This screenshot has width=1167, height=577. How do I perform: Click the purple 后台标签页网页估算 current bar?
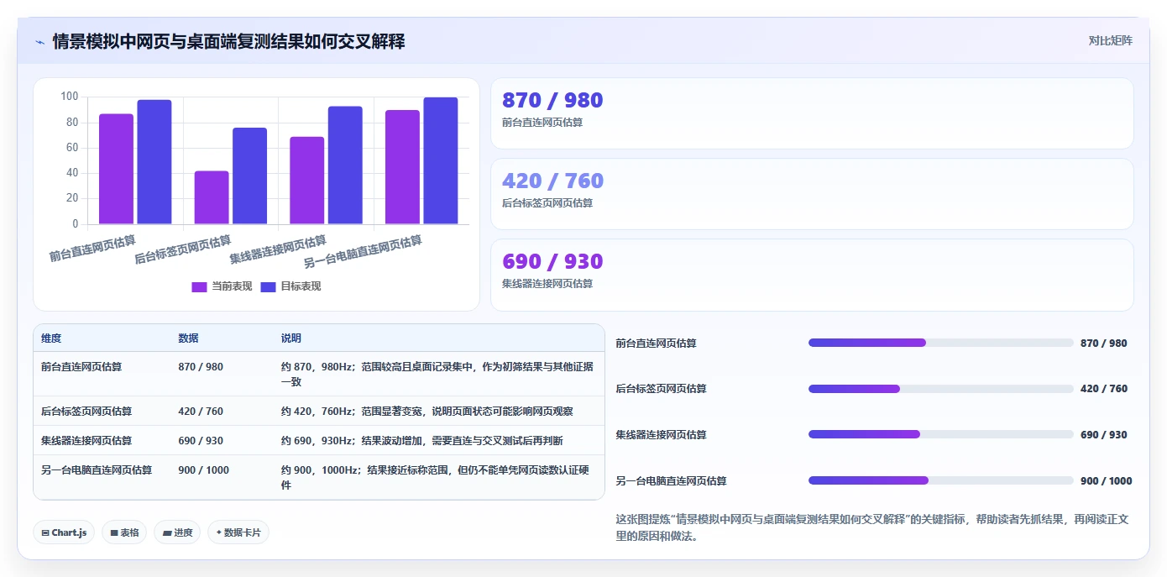coord(212,197)
